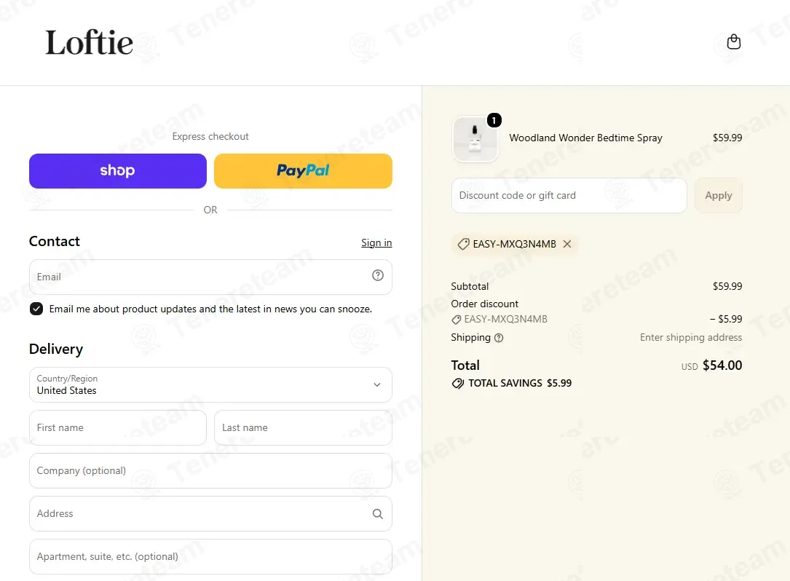
Task: Check out with Shop Pay button
Action: (118, 171)
